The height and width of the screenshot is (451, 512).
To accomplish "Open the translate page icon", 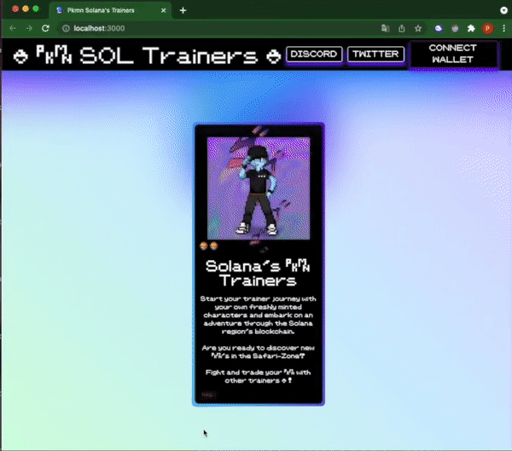I will pyautogui.click(x=386, y=28).
